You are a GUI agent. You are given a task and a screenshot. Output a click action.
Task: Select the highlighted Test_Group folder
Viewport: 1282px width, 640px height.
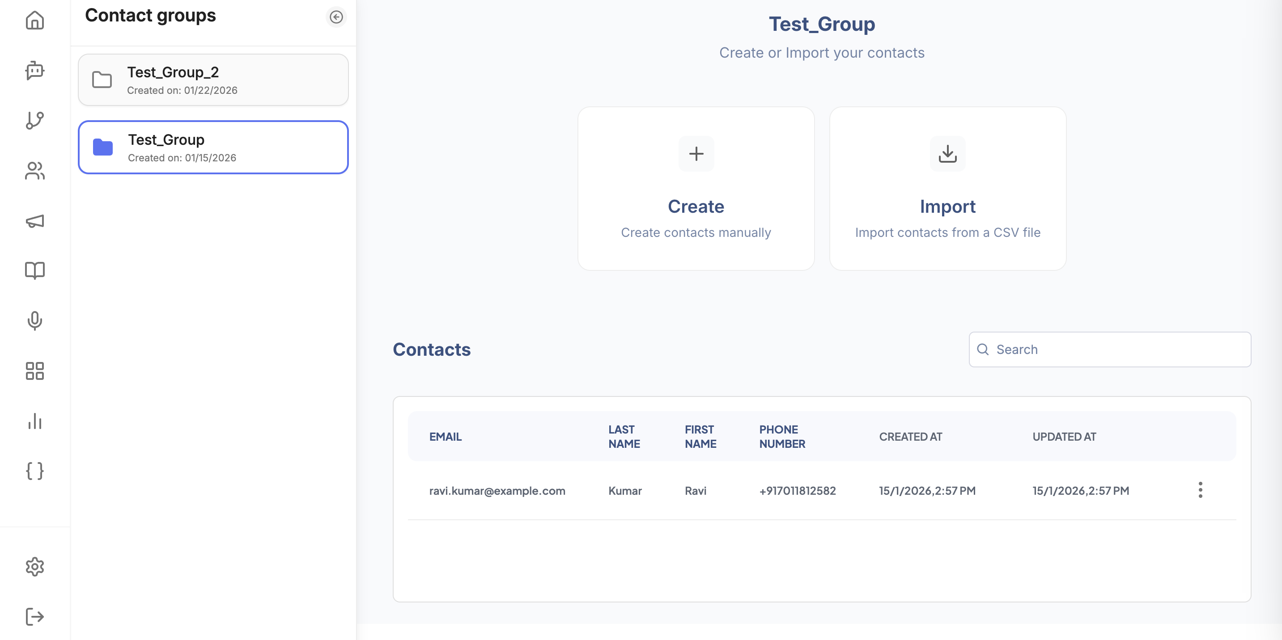coord(213,147)
